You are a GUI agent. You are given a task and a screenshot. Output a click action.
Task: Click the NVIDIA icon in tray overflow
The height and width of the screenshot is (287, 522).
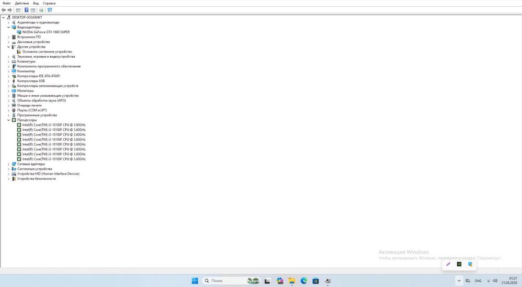coord(459,264)
